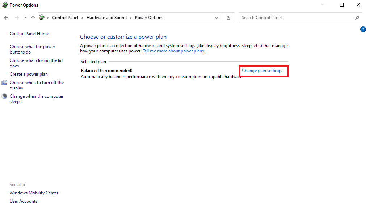Click the Forward navigation arrow
This screenshot has width=366, height=211.
point(17,18)
